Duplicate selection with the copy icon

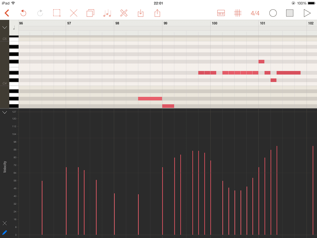coord(90,13)
